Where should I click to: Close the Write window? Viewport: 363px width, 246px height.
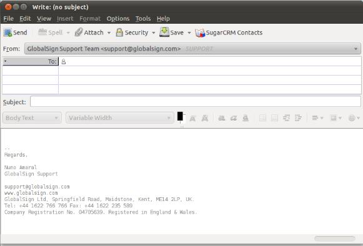coord(8,7)
